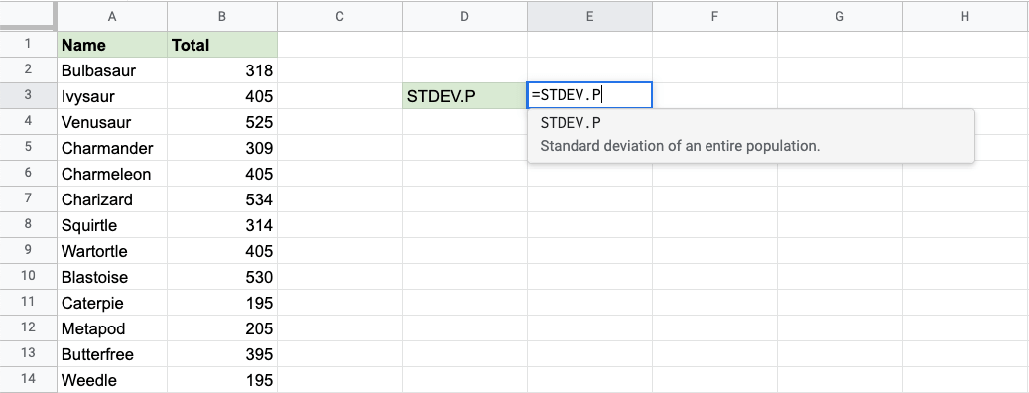Select row 14 header

click(x=28, y=380)
